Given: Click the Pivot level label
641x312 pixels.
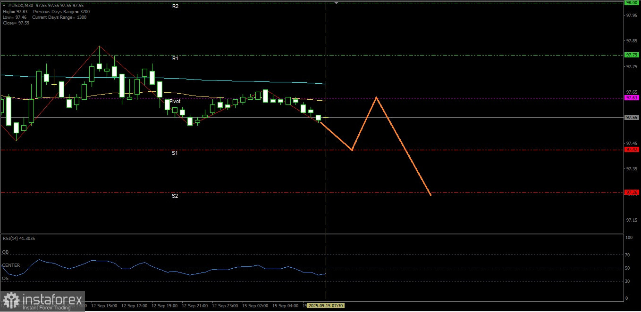Looking at the screenshot, I should tap(175, 101).
